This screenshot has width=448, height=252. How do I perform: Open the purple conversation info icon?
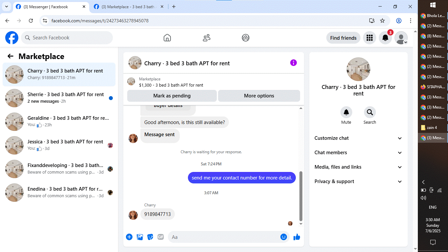[294, 63]
